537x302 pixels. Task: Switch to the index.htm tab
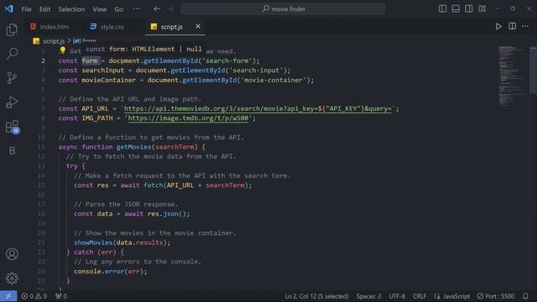click(x=50, y=27)
